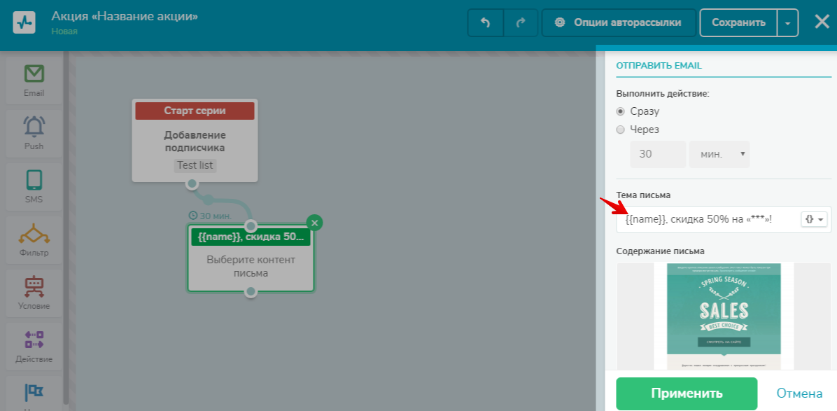Viewport: 837px width, 411px height.
Task: Select the Push notification block
Action: (34, 134)
